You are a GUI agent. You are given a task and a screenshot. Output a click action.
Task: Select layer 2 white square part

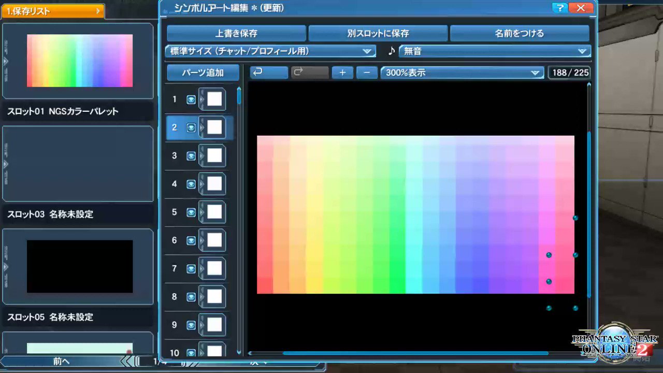click(214, 127)
